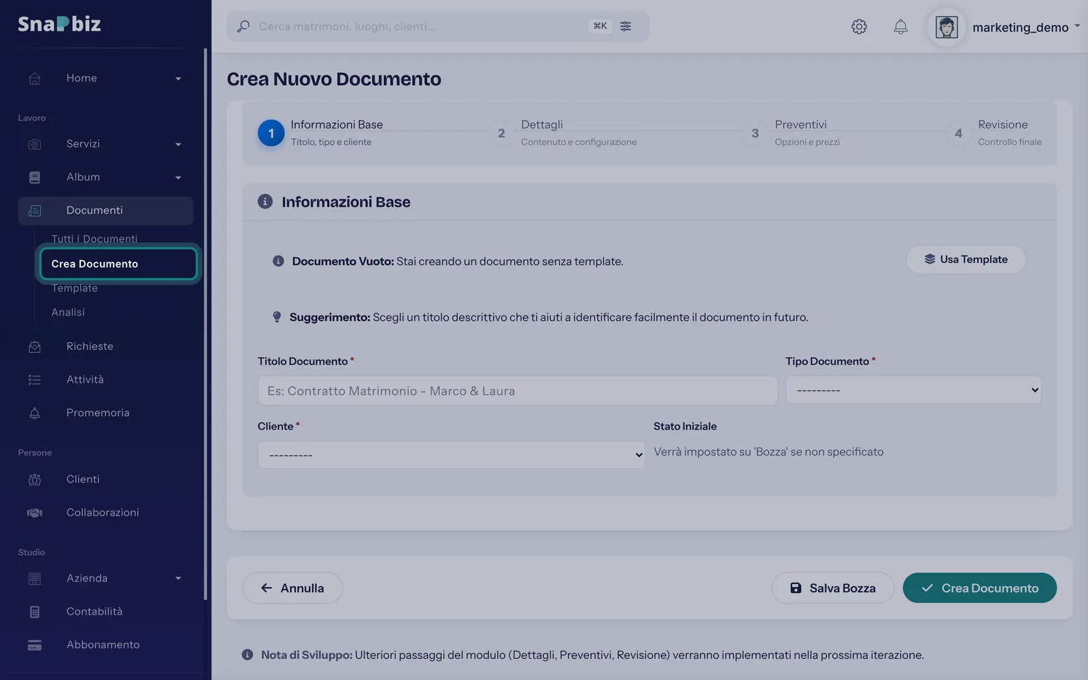
Task: Open the settings gear icon
Action: pos(859,27)
